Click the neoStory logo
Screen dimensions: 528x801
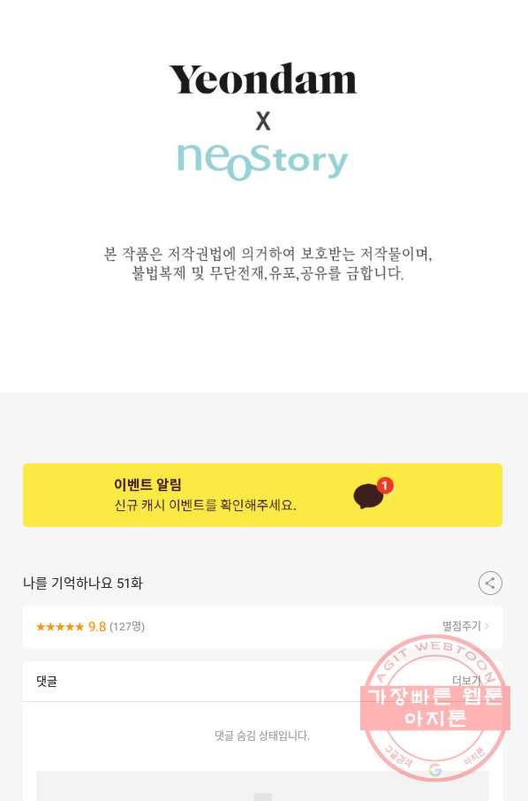click(x=262, y=162)
